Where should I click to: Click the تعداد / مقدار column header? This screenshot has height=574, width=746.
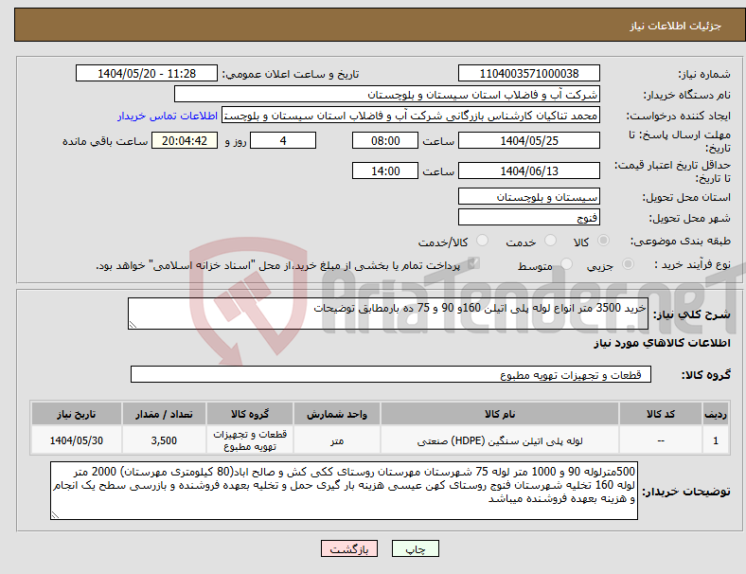pyautogui.click(x=164, y=414)
